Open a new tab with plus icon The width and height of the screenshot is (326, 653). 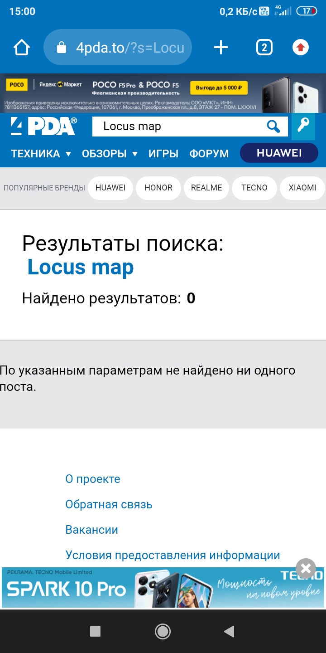point(221,47)
